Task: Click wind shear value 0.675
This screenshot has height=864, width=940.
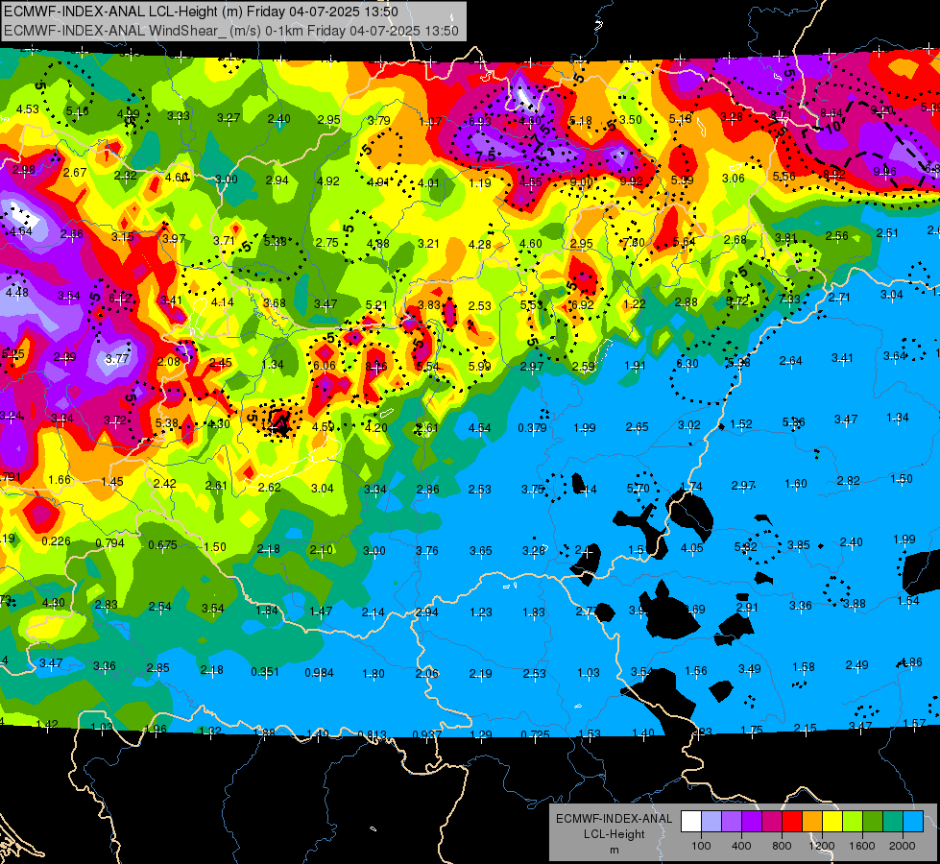Action: tap(162, 545)
